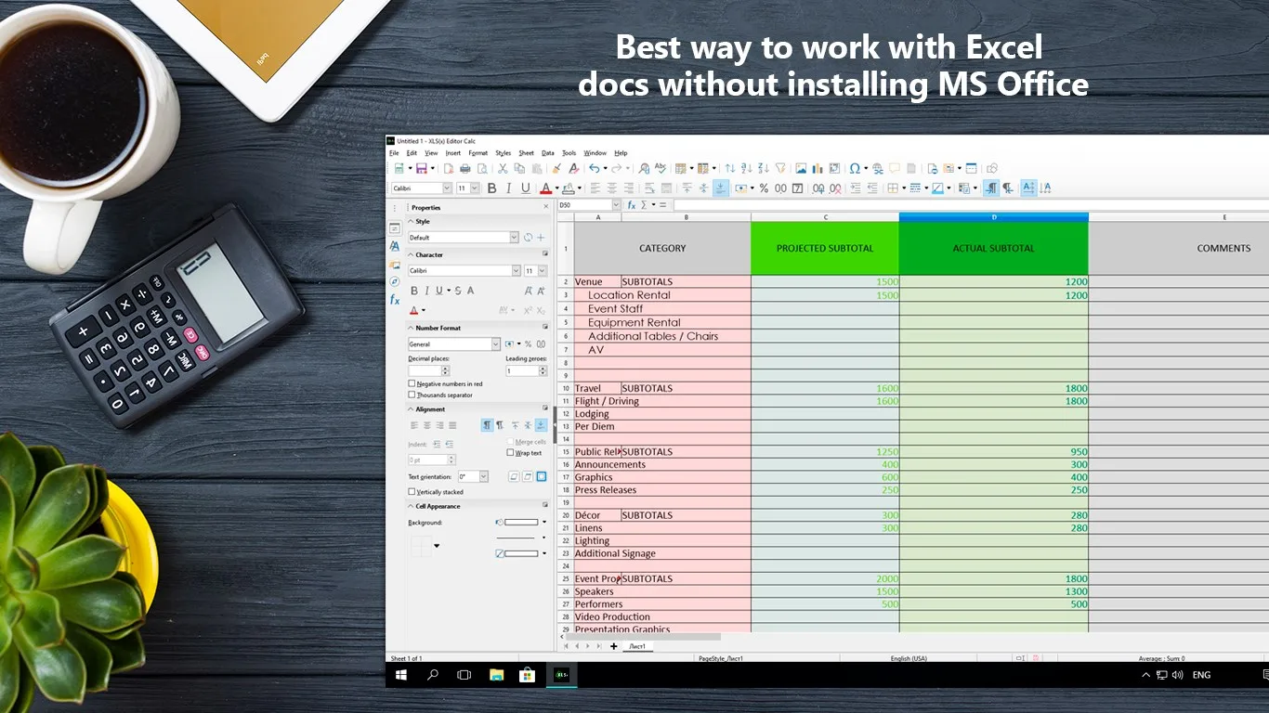The height and width of the screenshot is (713, 1269).
Task: Close the Properties sidebar panel
Action: tap(546, 207)
